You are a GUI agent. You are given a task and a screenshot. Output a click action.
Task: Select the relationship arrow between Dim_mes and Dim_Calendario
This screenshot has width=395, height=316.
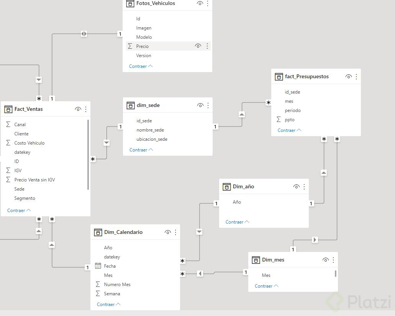click(x=200, y=273)
